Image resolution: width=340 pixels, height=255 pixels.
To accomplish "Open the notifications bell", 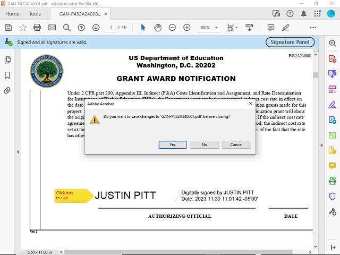I will click(303, 14).
